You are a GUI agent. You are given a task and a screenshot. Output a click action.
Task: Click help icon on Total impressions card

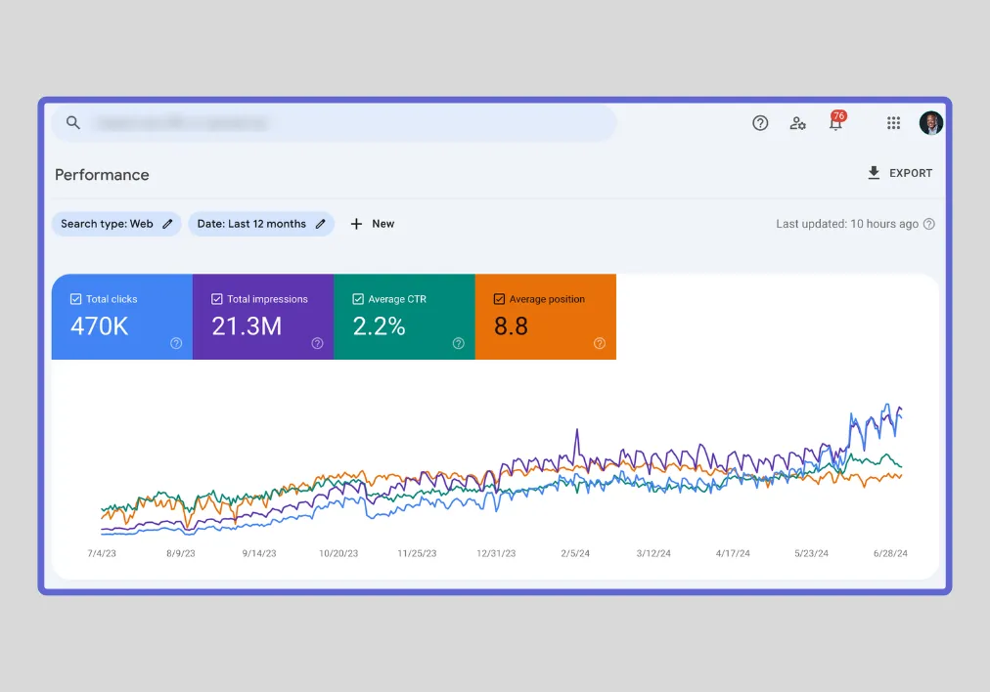tap(317, 343)
